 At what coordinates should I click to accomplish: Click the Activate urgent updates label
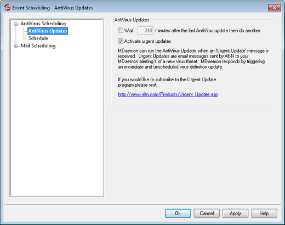pos(147,41)
